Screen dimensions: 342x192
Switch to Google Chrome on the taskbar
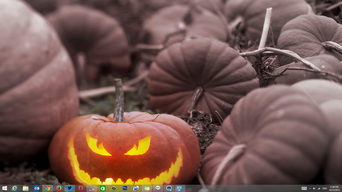(48, 188)
